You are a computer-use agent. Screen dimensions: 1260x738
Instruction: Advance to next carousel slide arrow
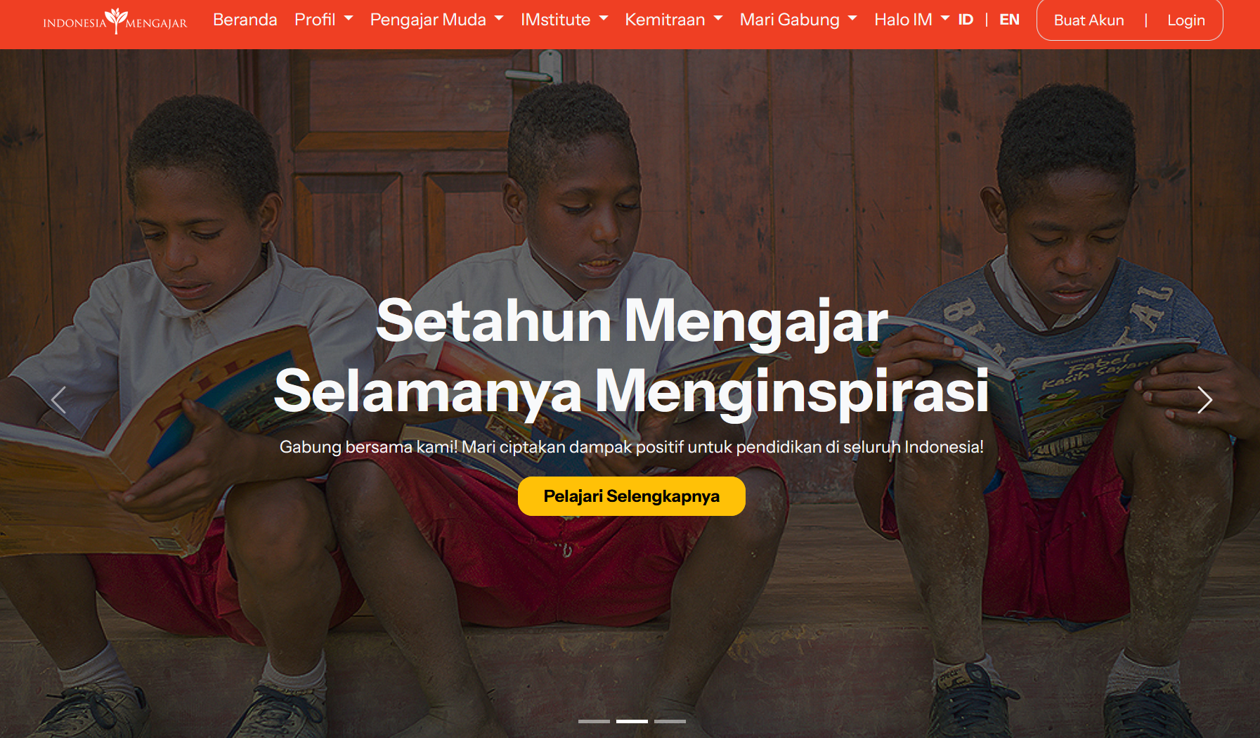pyautogui.click(x=1204, y=400)
